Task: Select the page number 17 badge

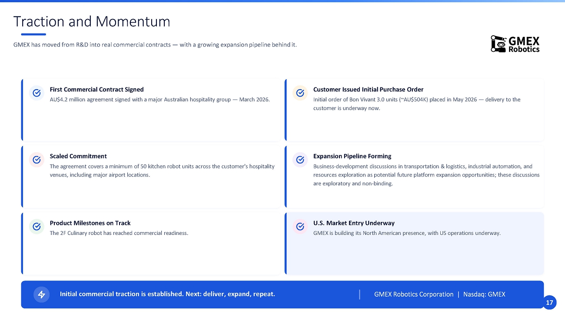Action: 549,302
